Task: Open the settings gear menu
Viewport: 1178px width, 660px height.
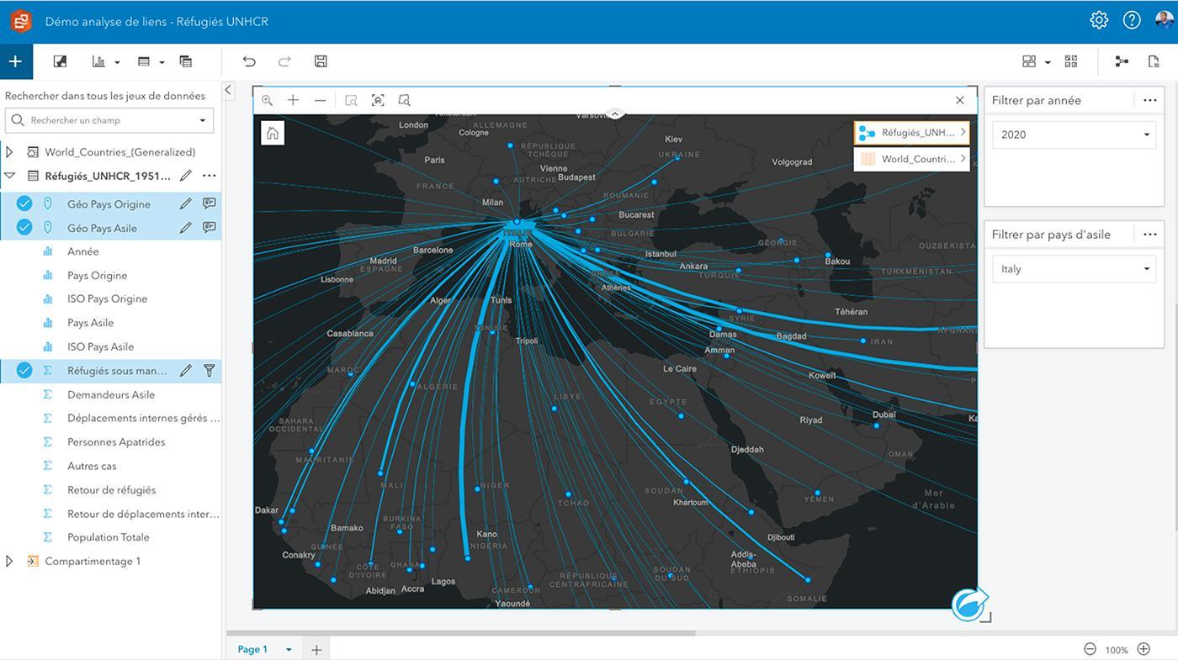Action: click(x=1099, y=20)
